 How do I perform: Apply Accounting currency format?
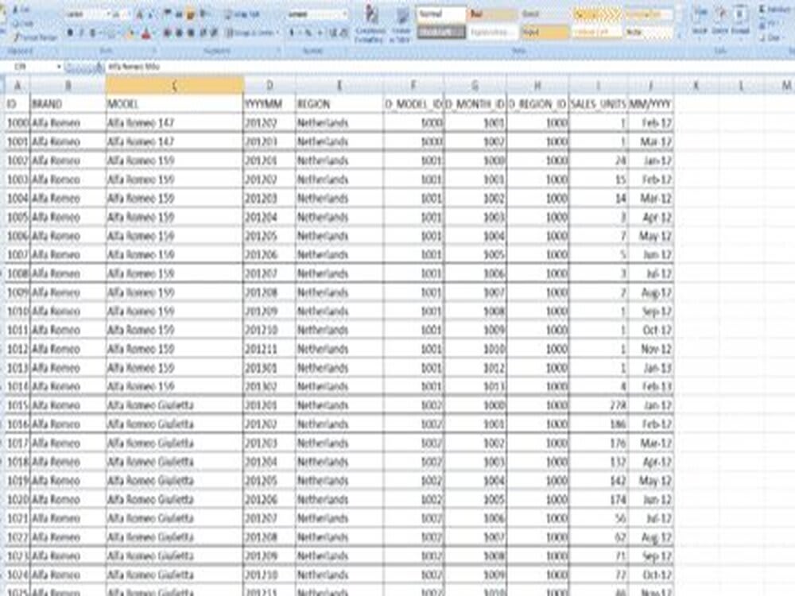pyautogui.click(x=293, y=33)
